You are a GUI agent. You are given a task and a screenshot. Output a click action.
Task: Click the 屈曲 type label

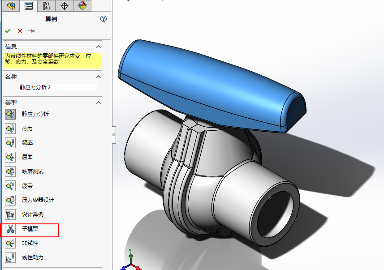tap(27, 157)
